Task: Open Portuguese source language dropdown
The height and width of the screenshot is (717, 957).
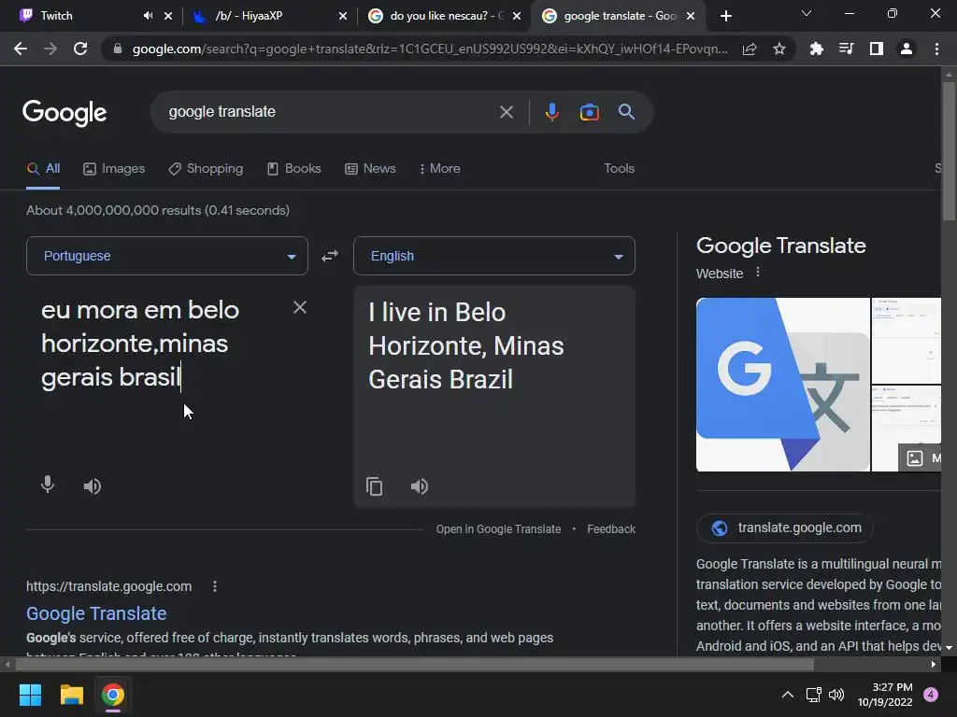Action: pyautogui.click(x=166, y=256)
